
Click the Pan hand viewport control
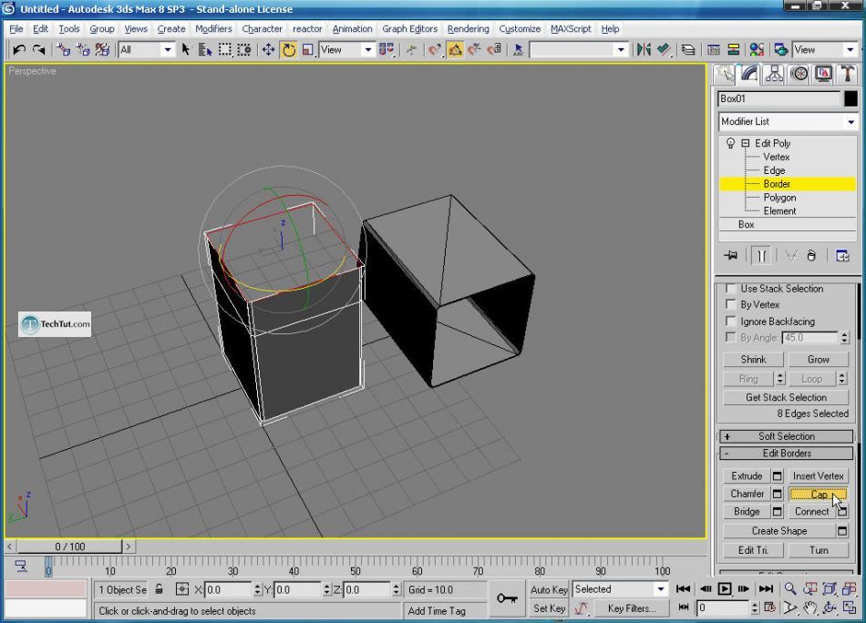809,608
